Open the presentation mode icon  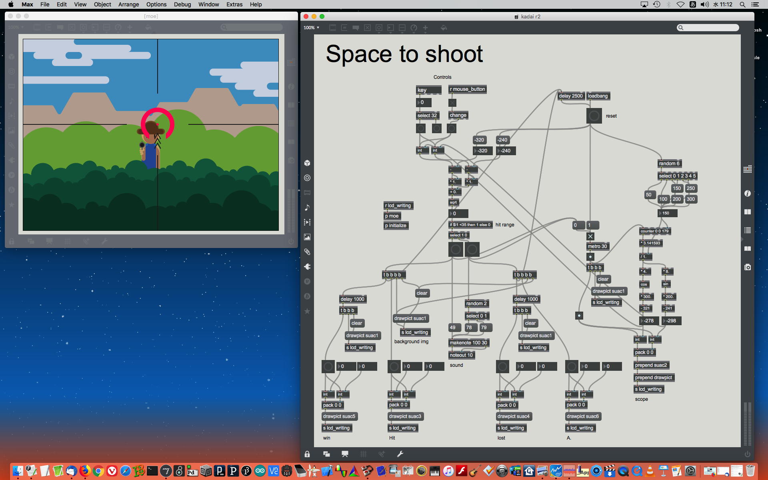pos(345,454)
